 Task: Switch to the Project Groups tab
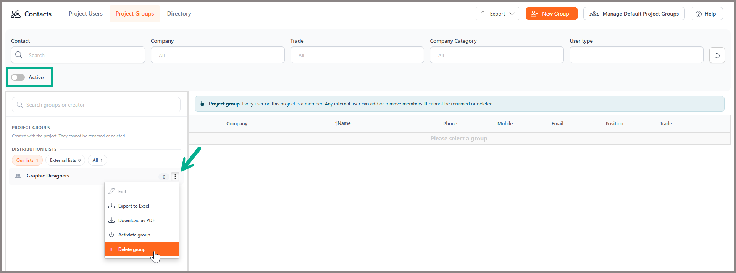click(x=135, y=14)
